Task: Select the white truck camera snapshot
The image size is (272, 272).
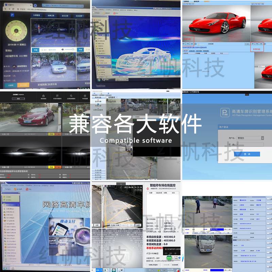Action: point(208,251)
